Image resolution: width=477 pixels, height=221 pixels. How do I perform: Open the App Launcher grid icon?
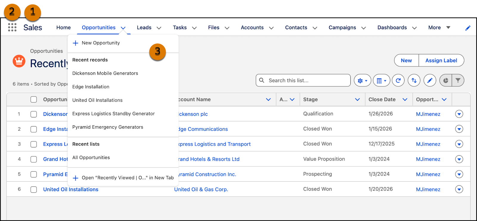pos(12,27)
